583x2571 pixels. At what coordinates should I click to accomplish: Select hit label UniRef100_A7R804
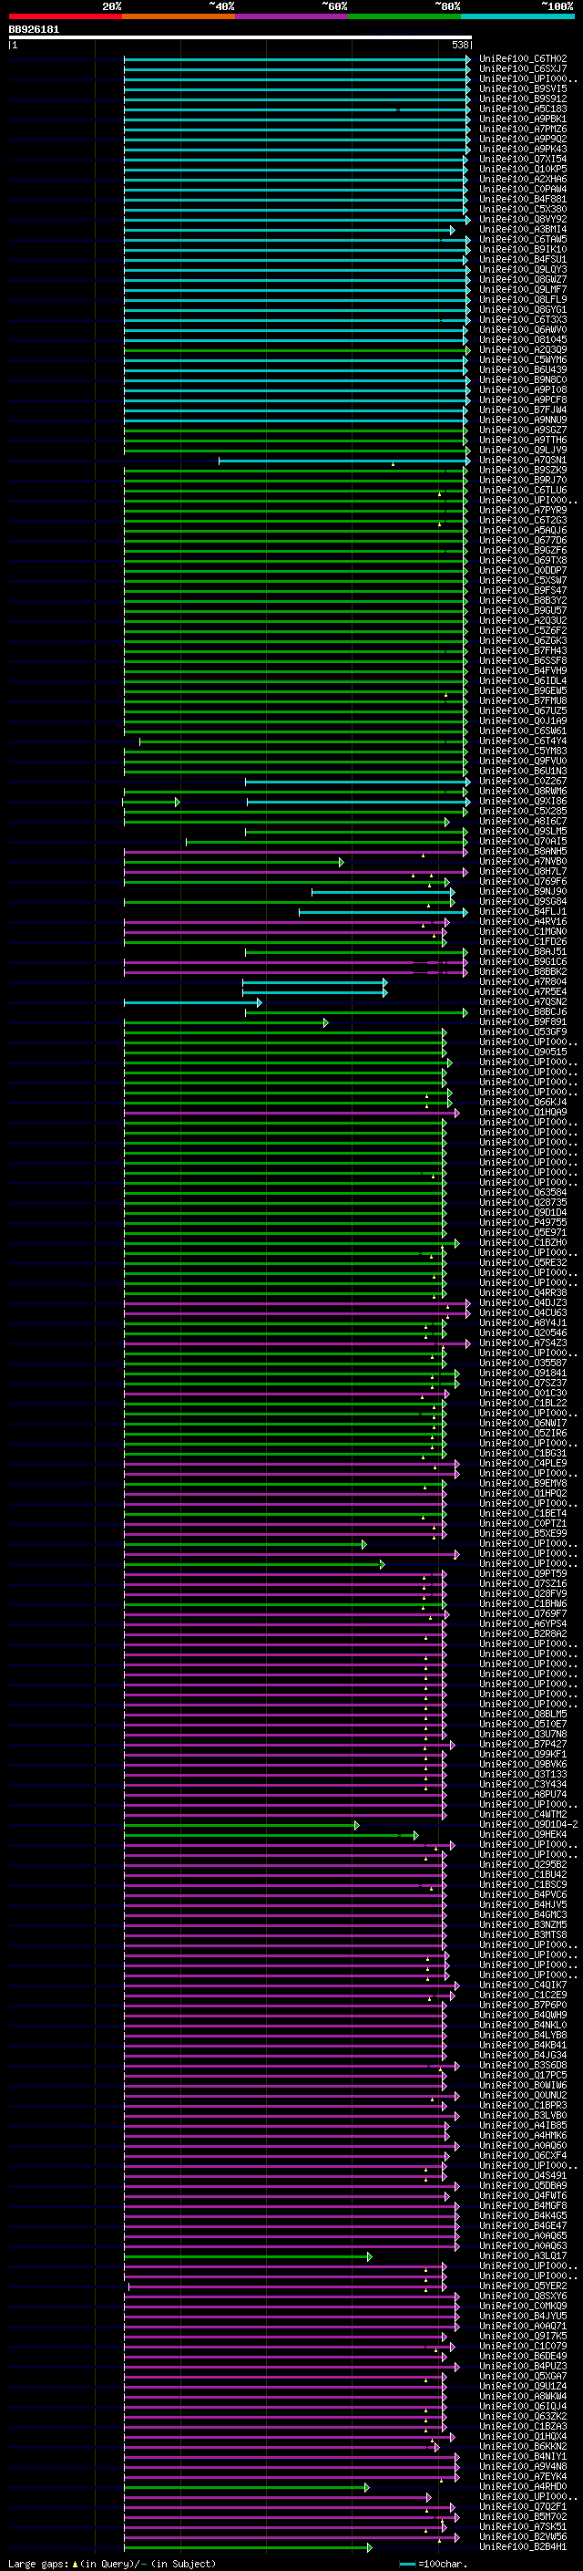(523, 982)
